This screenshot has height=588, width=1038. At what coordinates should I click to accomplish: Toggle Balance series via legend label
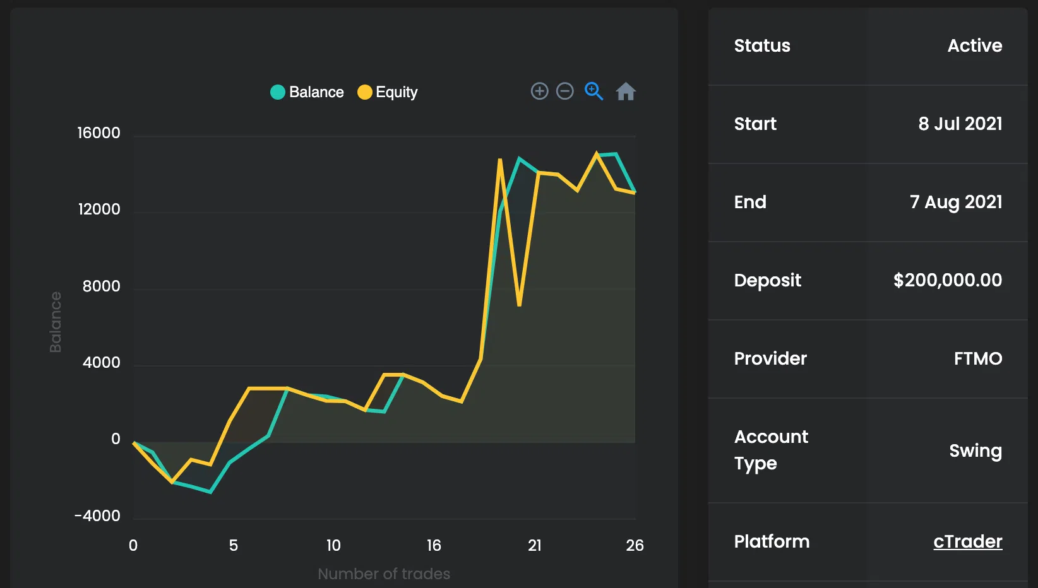point(316,92)
